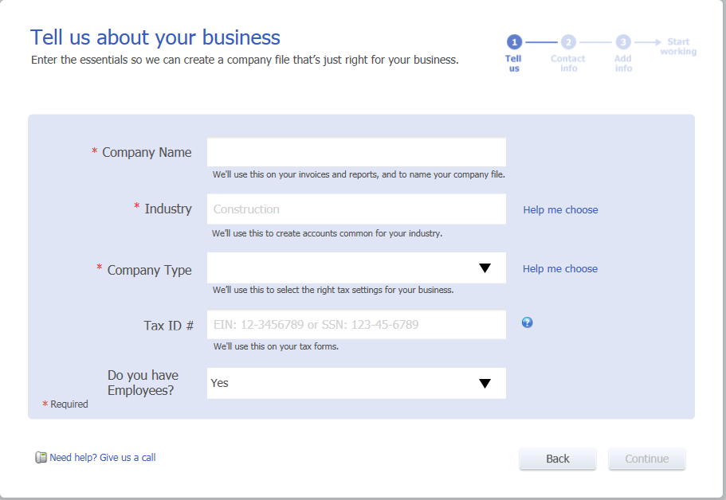Expand the Company Type dropdown arrow
The width and height of the screenshot is (726, 500).
point(485,268)
